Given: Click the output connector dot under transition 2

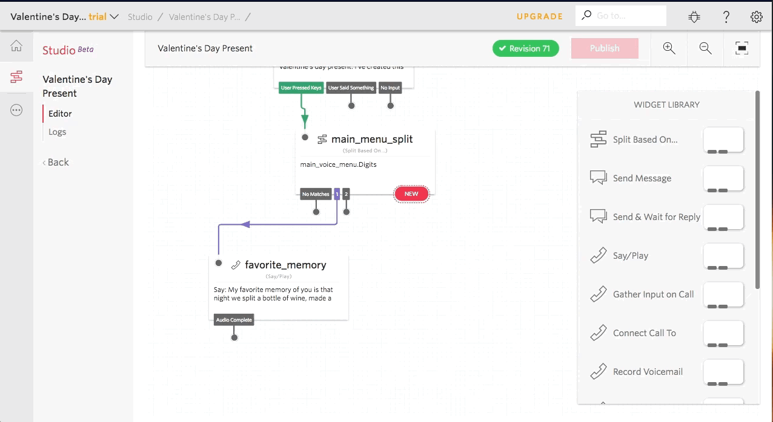Looking at the screenshot, I should [346, 212].
